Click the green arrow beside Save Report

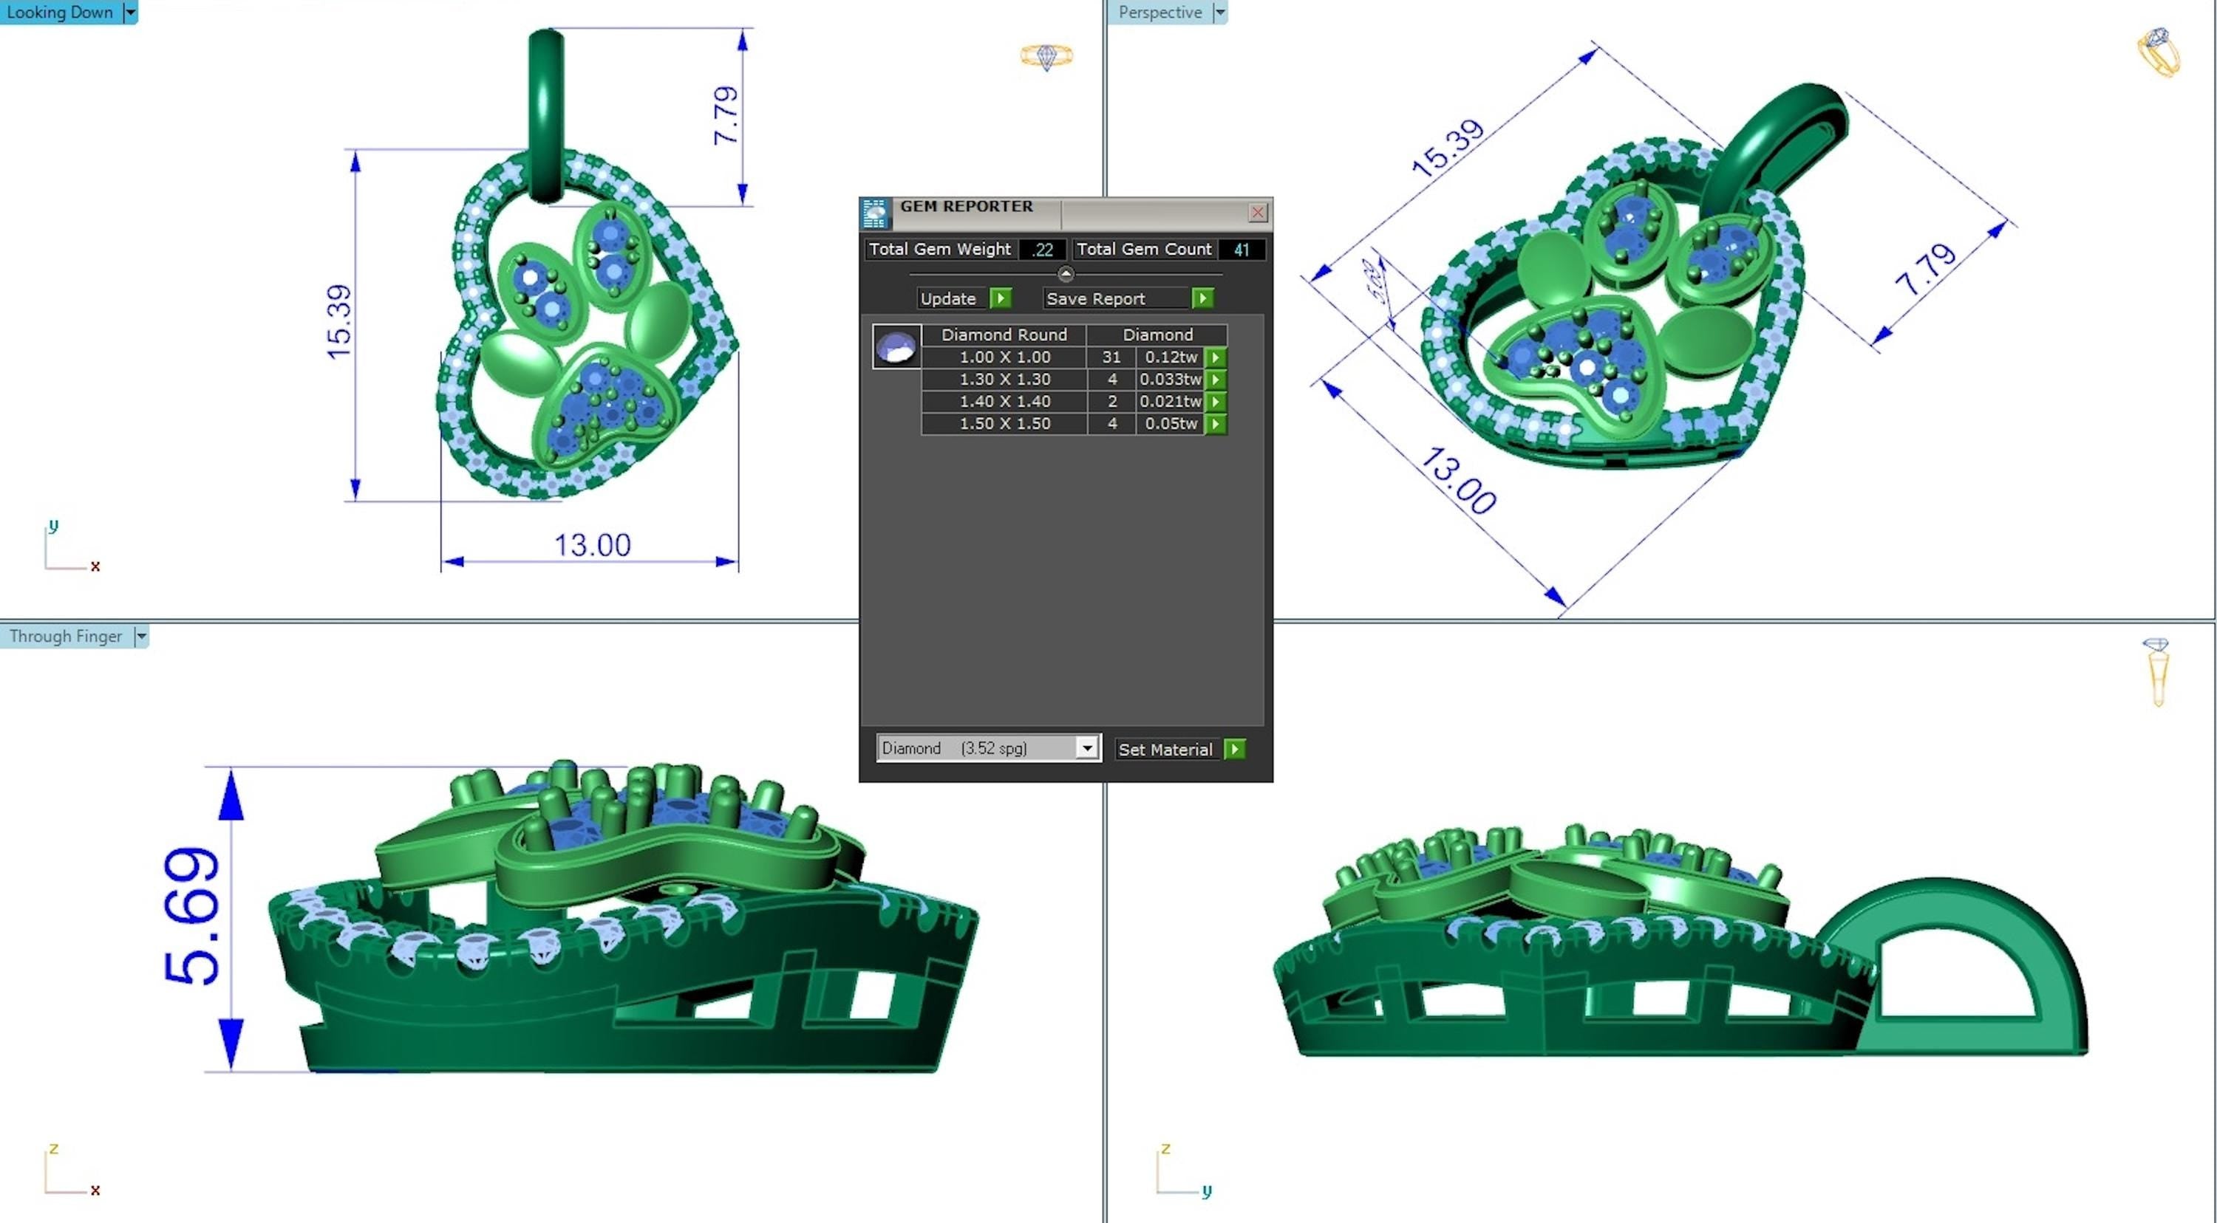(1202, 298)
